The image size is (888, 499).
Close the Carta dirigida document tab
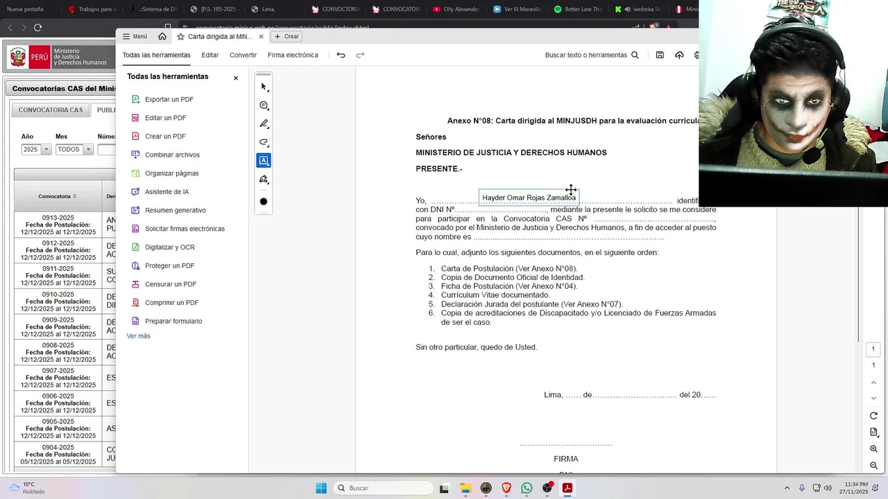pyautogui.click(x=262, y=37)
